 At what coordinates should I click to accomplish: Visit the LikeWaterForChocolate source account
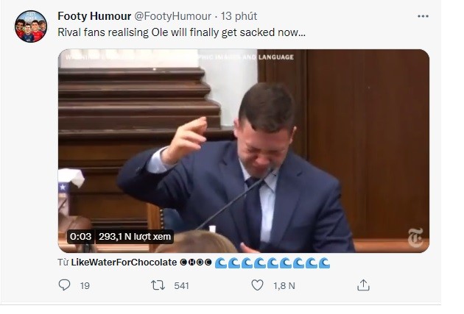123,263
